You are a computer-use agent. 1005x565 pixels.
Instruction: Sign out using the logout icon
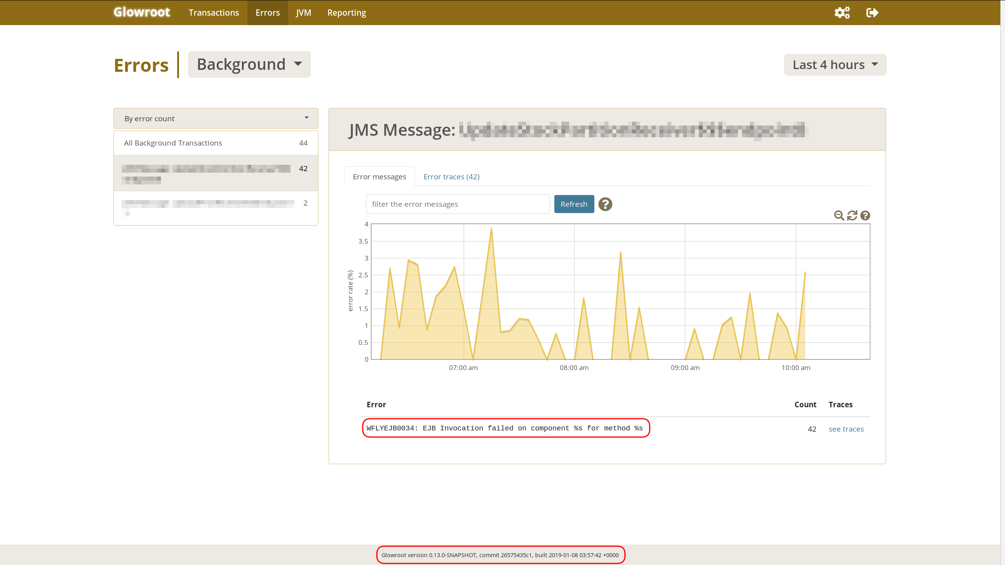(872, 13)
